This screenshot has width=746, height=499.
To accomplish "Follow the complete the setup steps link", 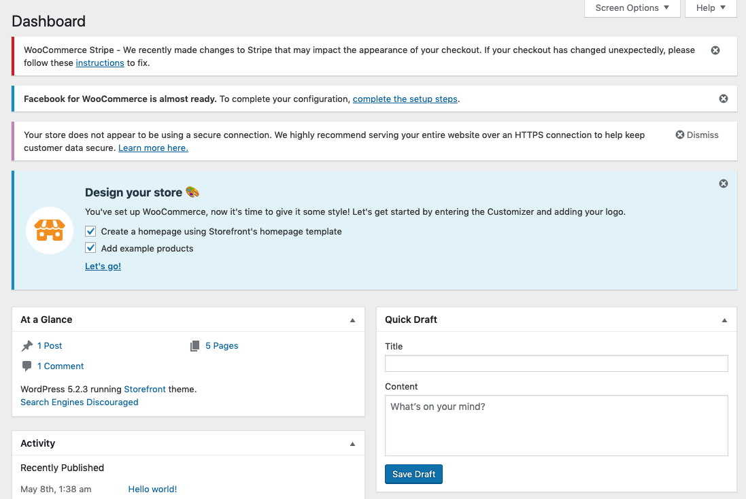I will point(405,99).
